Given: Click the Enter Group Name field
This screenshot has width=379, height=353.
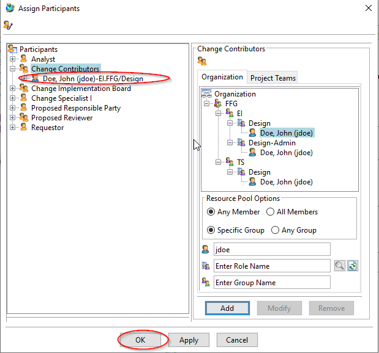Looking at the screenshot, I should [272, 282].
